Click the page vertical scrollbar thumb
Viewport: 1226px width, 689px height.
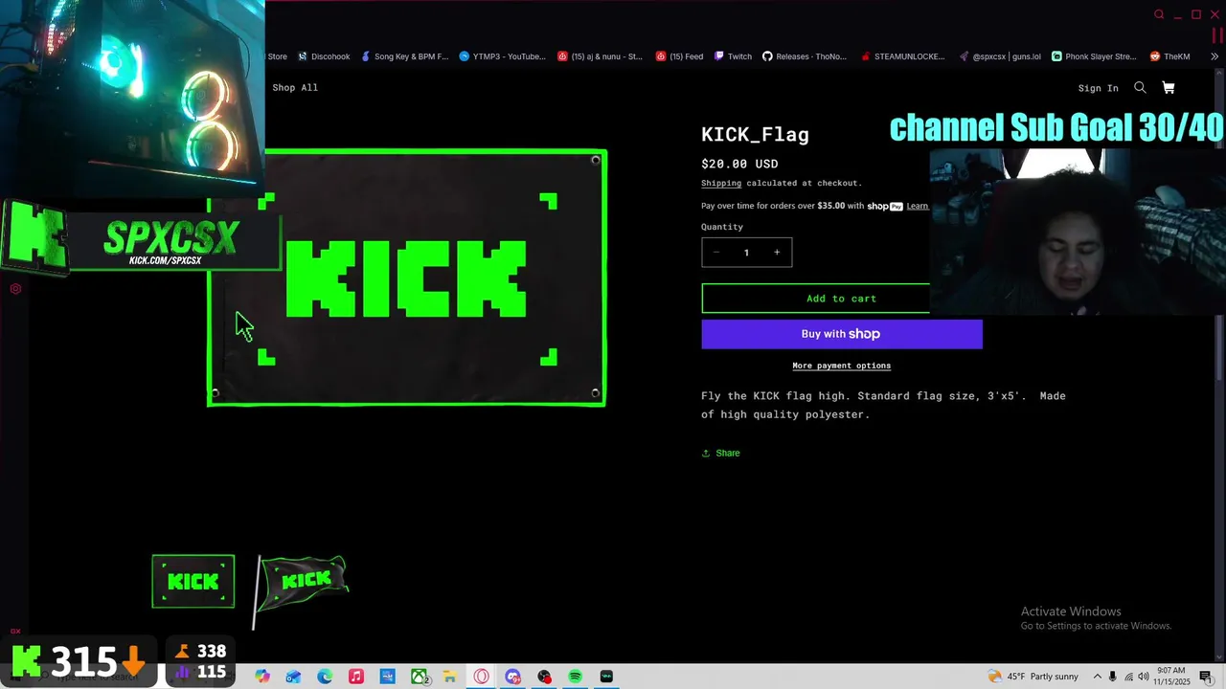click(1219, 346)
